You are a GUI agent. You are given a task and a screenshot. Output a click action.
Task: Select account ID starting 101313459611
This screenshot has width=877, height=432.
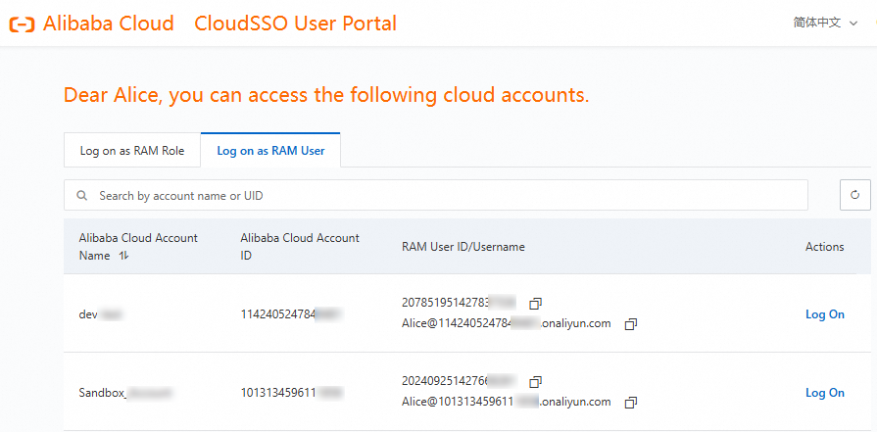291,392
